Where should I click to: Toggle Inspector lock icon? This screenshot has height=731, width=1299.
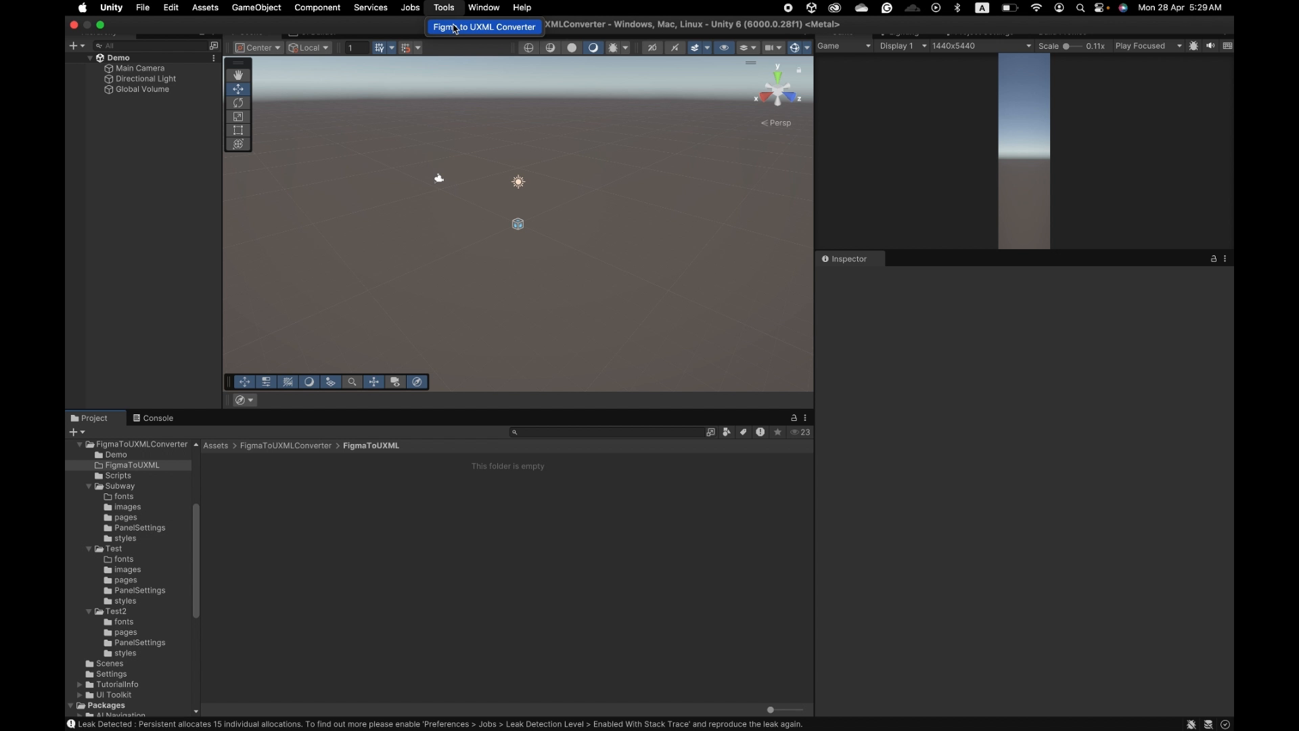pos(1214,259)
